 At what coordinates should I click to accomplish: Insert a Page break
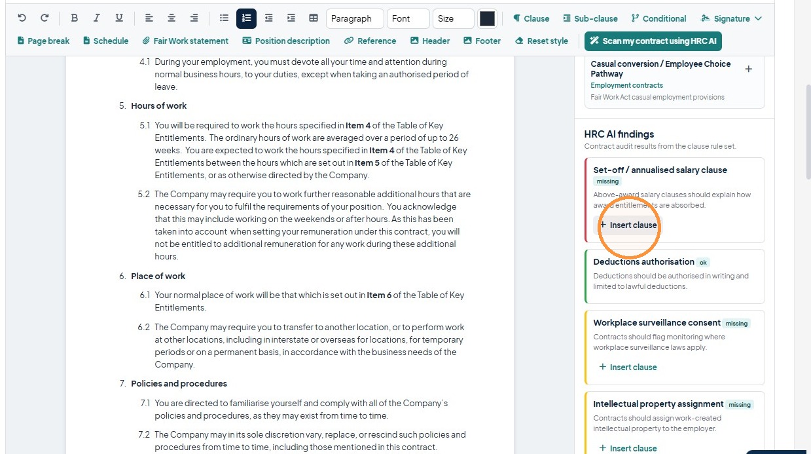click(x=43, y=41)
